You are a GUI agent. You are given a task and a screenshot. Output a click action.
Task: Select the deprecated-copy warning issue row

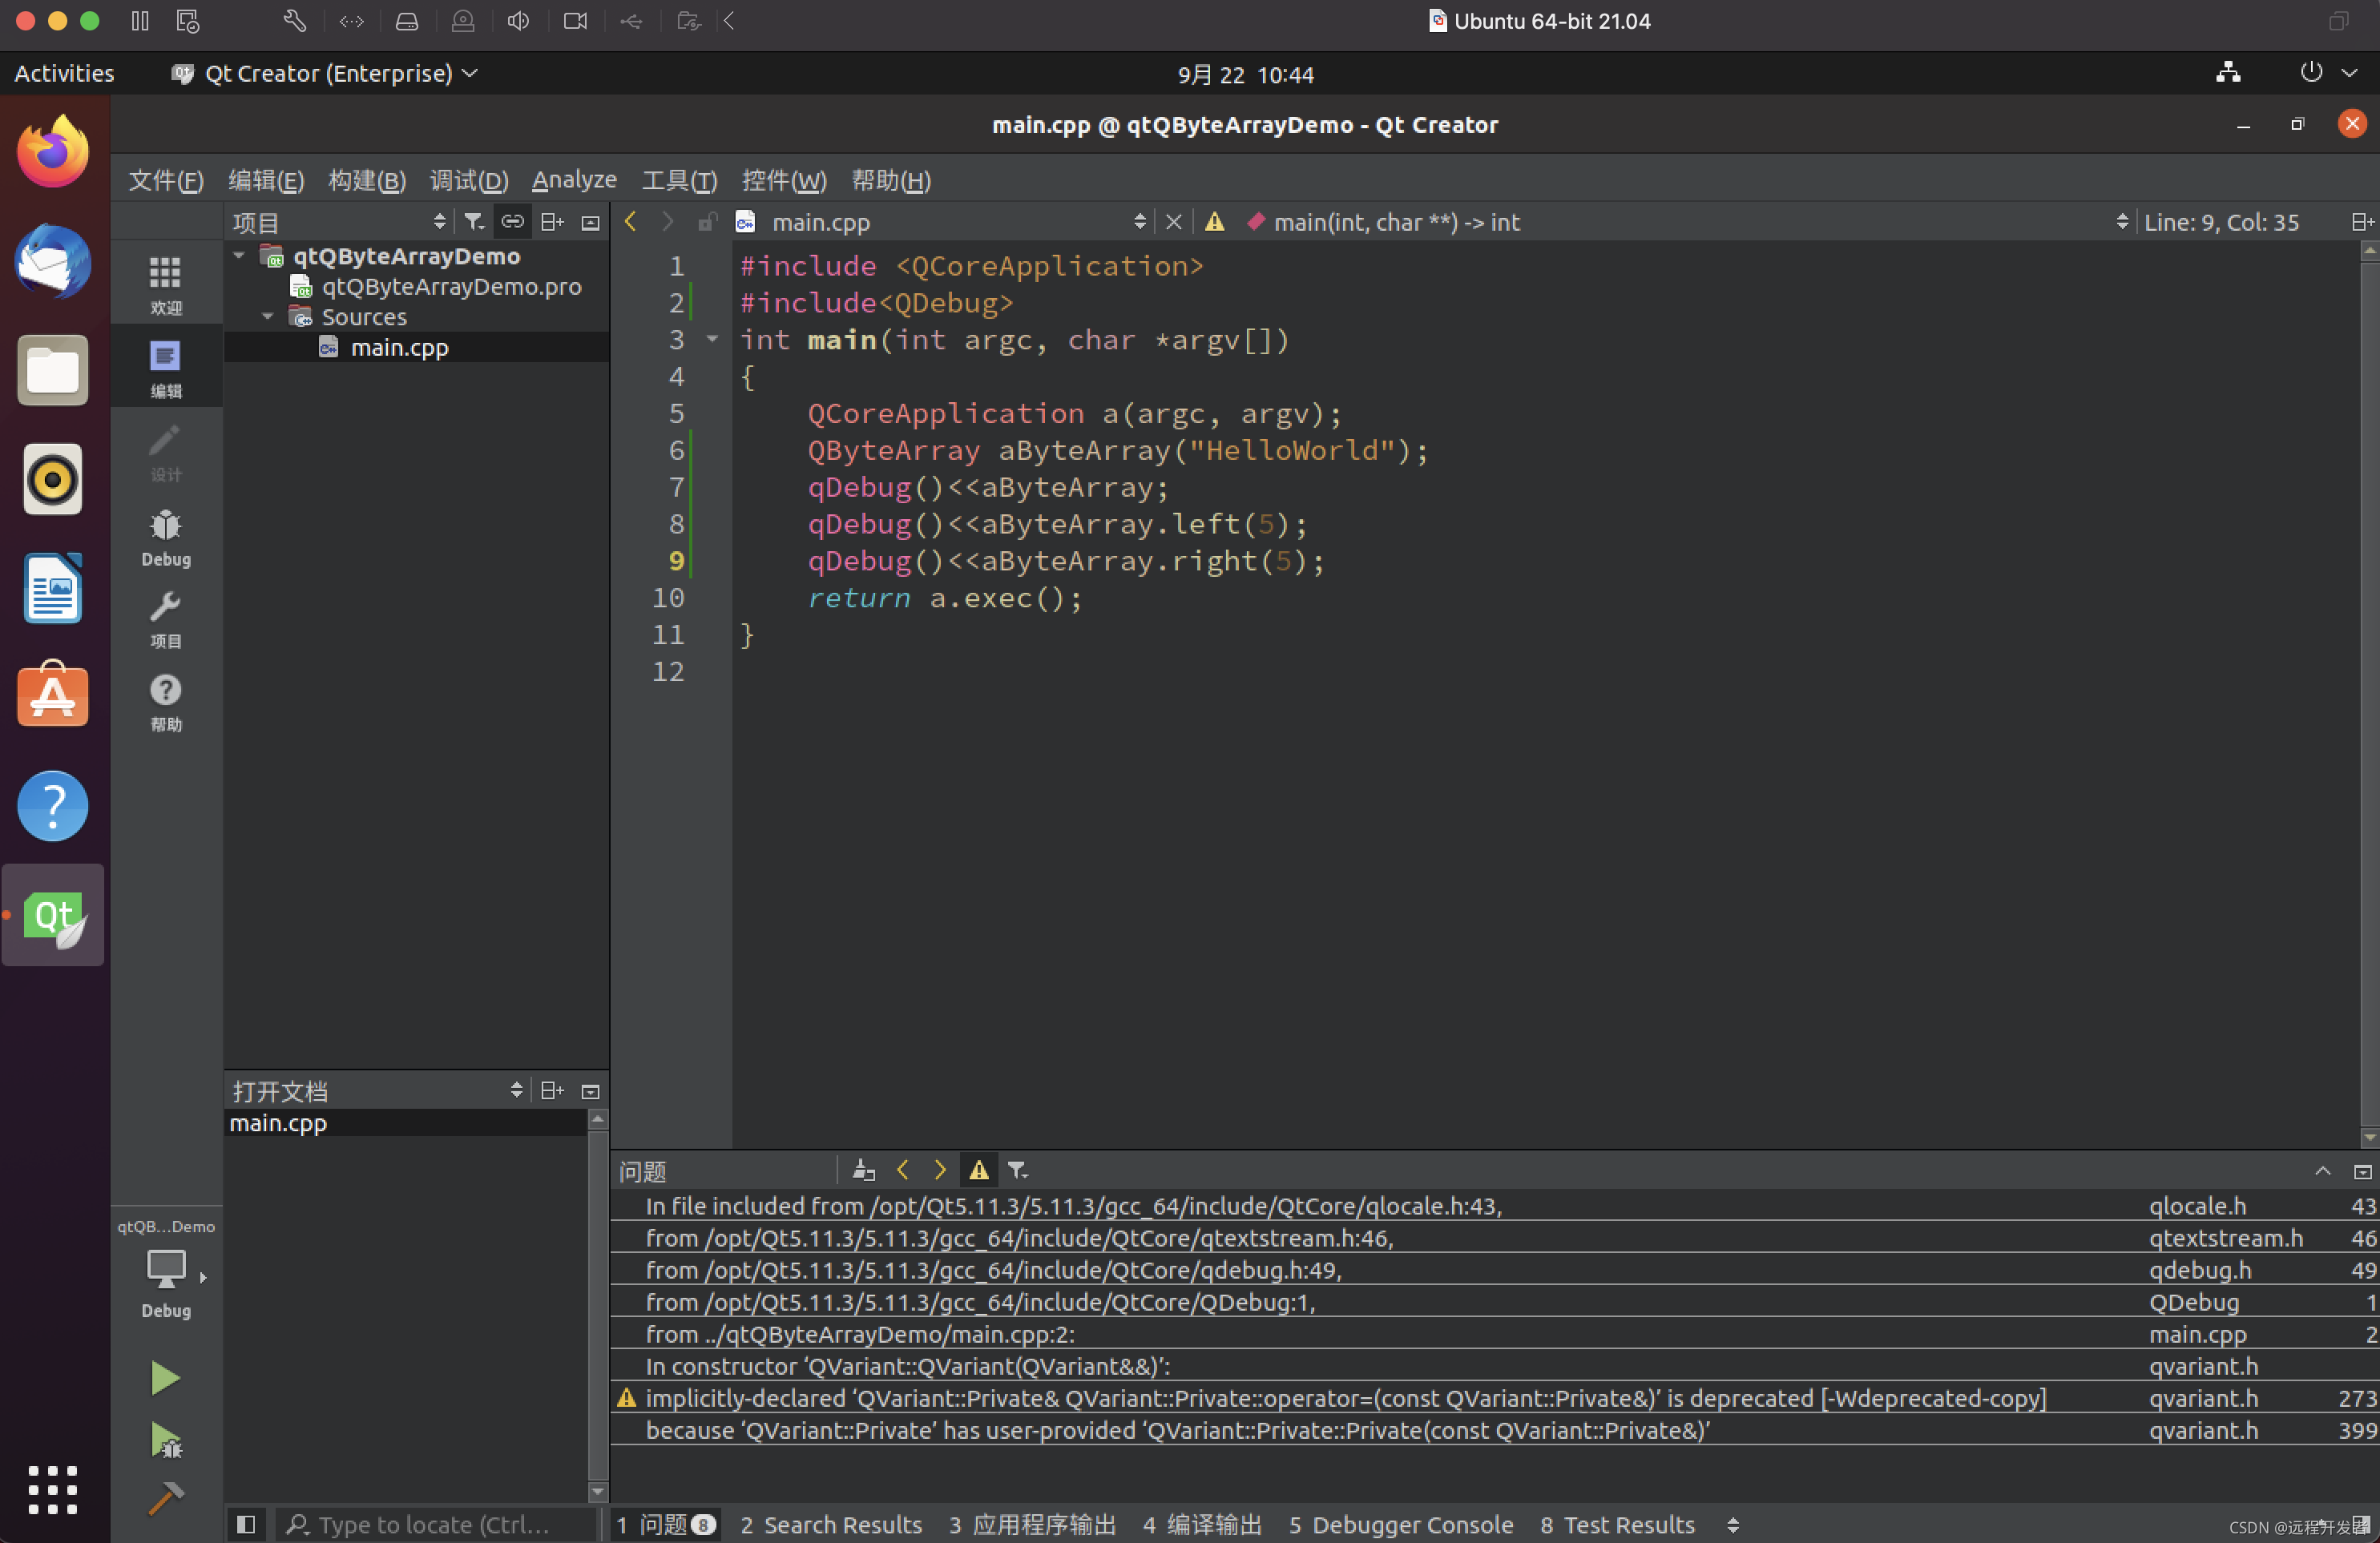tap(1494, 1399)
